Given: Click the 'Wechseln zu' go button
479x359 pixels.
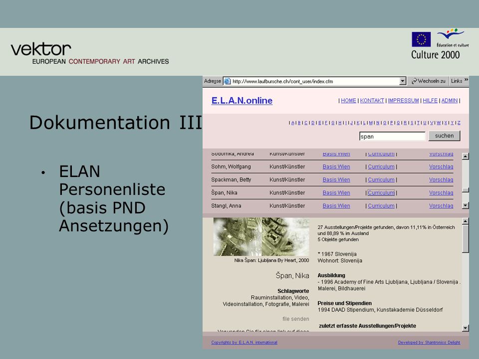Looking at the screenshot, I should 428,81.
